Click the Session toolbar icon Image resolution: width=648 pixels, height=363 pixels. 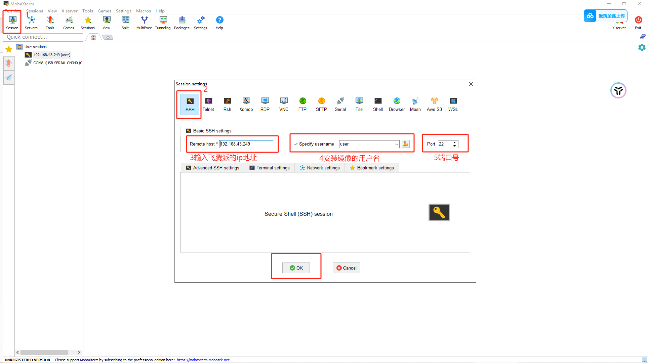12,23
